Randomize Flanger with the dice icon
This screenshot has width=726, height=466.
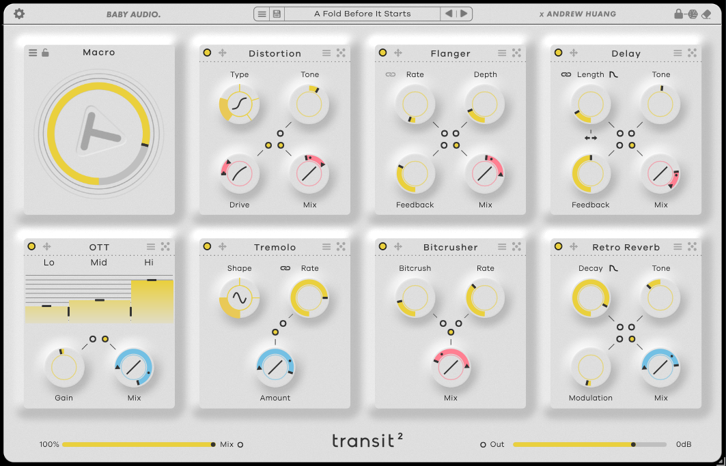516,53
